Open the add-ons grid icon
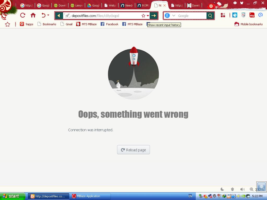The height and width of the screenshot is (200, 267). pos(223,15)
